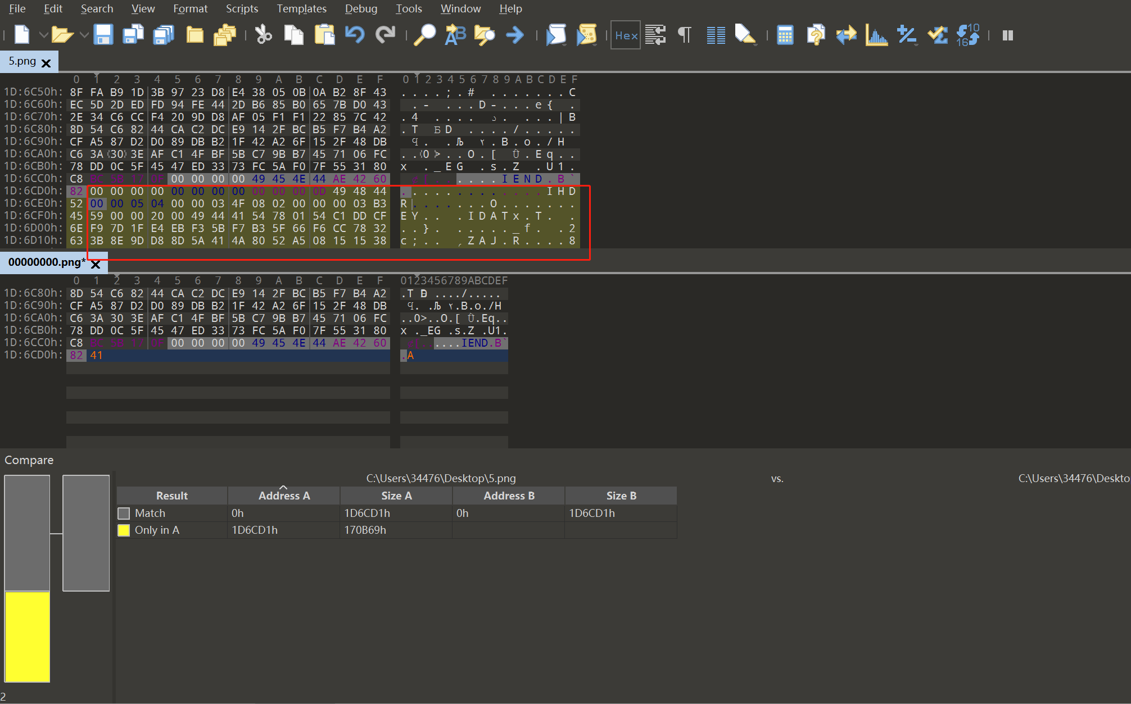This screenshot has height=704, width=1131.
Task: Click the 170B69h size cell
Action: (x=365, y=530)
